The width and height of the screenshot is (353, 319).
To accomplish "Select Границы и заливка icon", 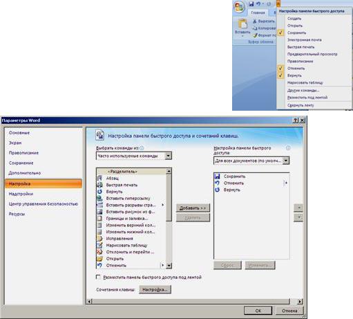I will tap(99, 218).
